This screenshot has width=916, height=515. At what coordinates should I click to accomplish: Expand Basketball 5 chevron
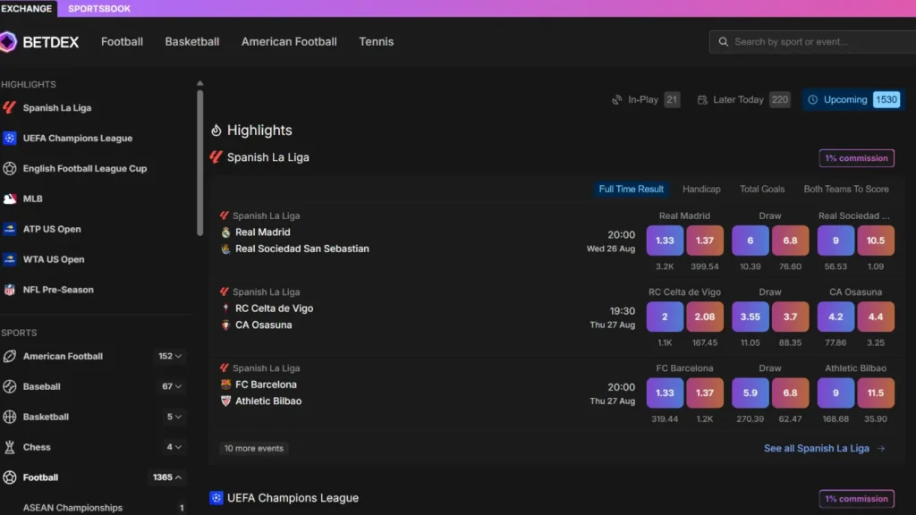click(178, 417)
